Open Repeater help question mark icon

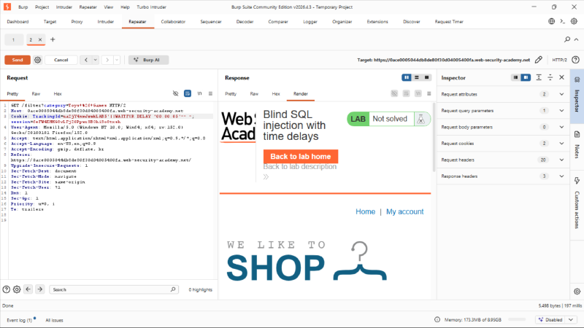(x=575, y=60)
